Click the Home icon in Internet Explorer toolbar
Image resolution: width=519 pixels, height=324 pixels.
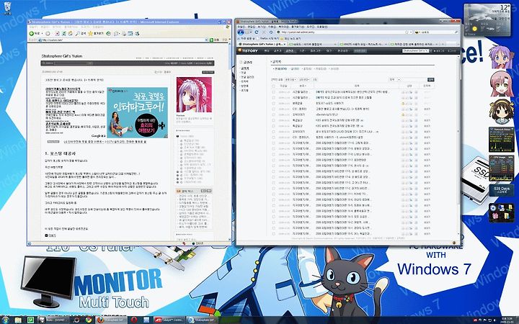click(x=71, y=33)
